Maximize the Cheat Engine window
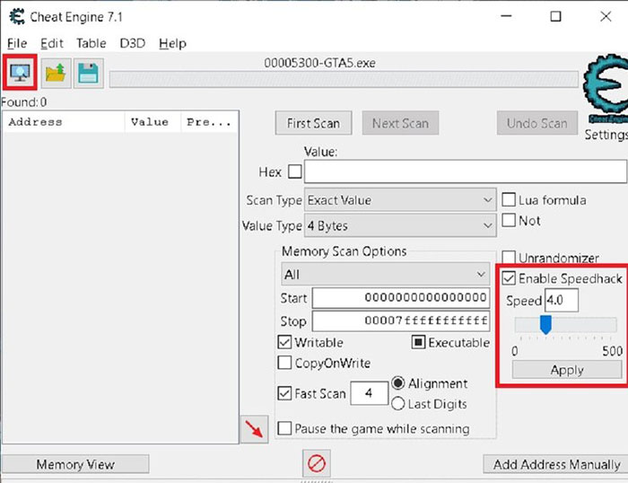 click(555, 16)
